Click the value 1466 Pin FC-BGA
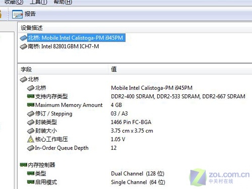 pos(131,122)
